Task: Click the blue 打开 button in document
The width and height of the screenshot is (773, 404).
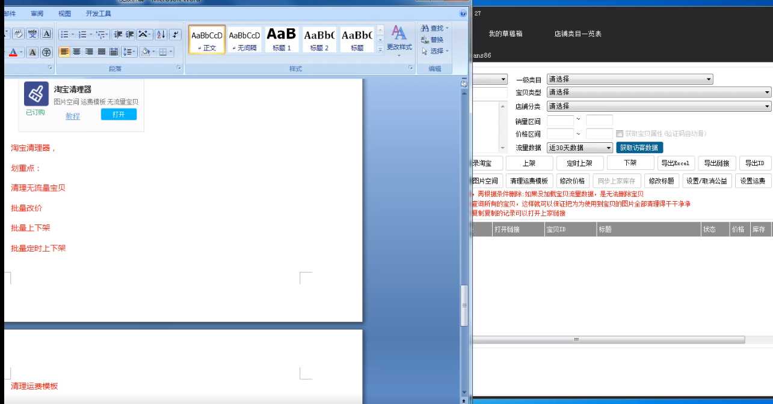Action: pyautogui.click(x=119, y=114)
